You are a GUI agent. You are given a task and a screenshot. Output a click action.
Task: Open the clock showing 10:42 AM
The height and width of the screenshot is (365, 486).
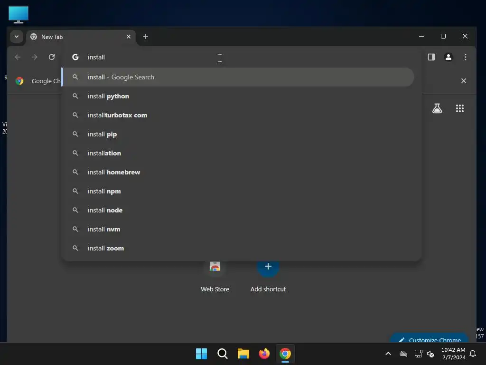[453, 354]
